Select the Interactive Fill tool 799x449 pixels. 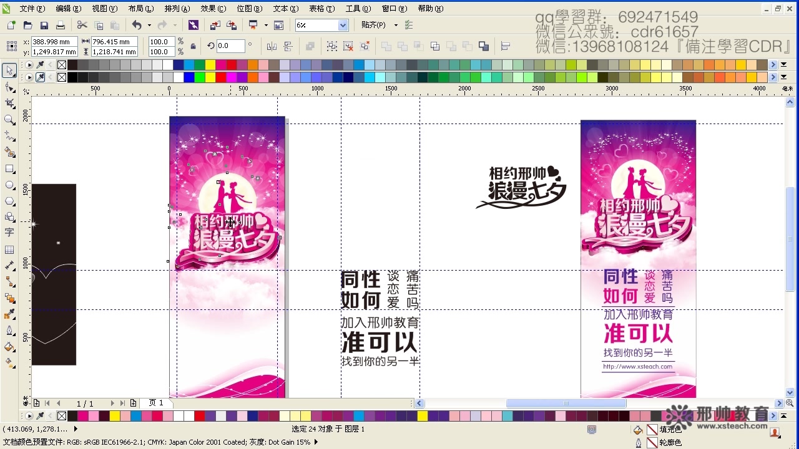9,363
